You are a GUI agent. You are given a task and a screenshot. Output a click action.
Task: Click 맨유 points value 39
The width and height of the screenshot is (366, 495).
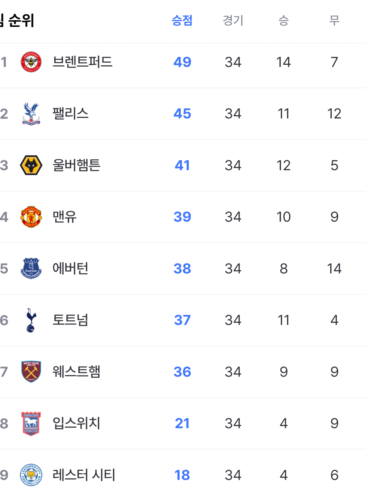click(x=182, y=217)
